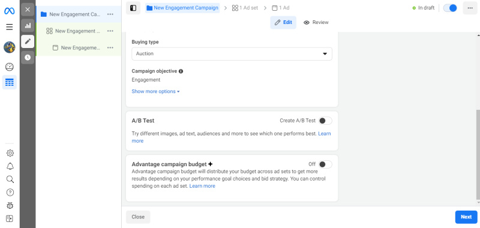
Task: Open Learn more link under Advantage budget
Action: pos(202,186)
